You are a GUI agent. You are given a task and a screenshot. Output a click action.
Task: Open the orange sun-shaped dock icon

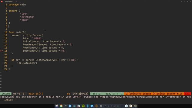pyautogui.click(x=97, y=106)
